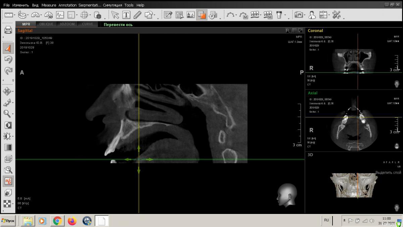The height and width of the screenshot is (227, 403).
Task: Toggle the text overlay 'abc' button
Action: click(x=8, y=181)
